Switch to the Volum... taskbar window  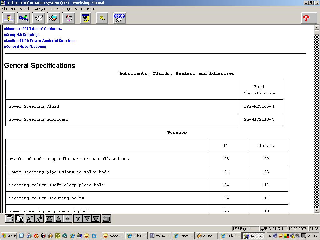click(160, 236)
